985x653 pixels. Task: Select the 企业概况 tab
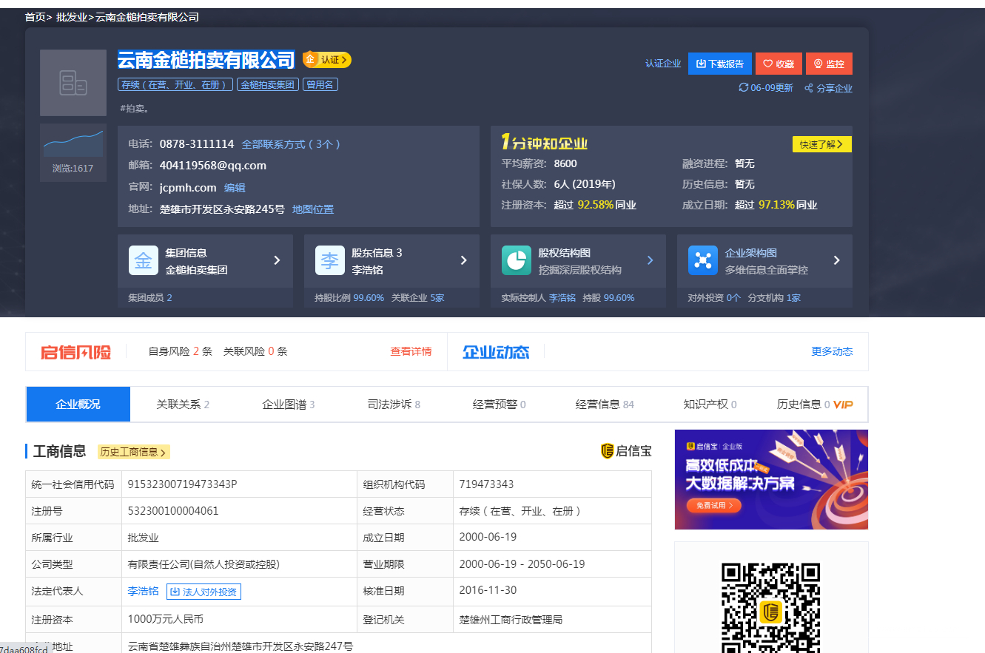coord(78,405)
